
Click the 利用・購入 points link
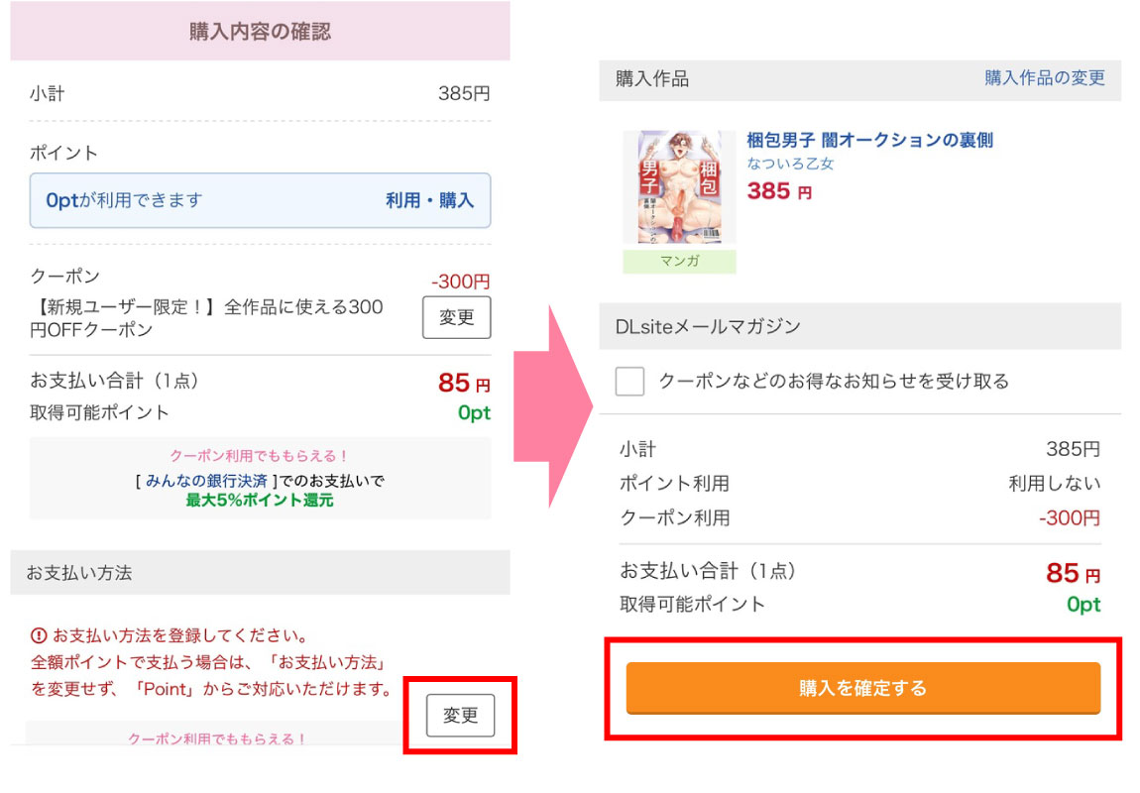(429, 200)
